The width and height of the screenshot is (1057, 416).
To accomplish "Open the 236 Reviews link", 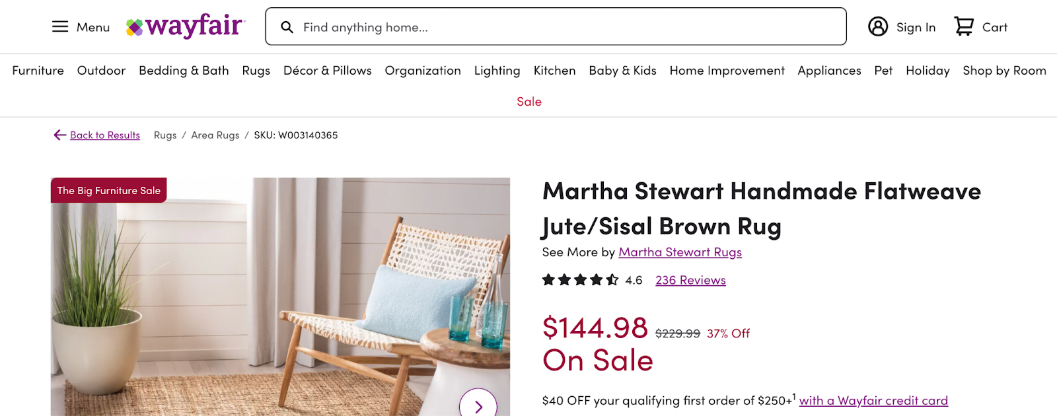I will pos(690,280).
